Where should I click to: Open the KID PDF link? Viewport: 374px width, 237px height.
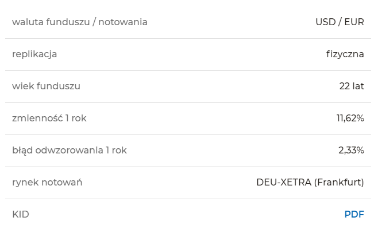[x=354, y=214]
